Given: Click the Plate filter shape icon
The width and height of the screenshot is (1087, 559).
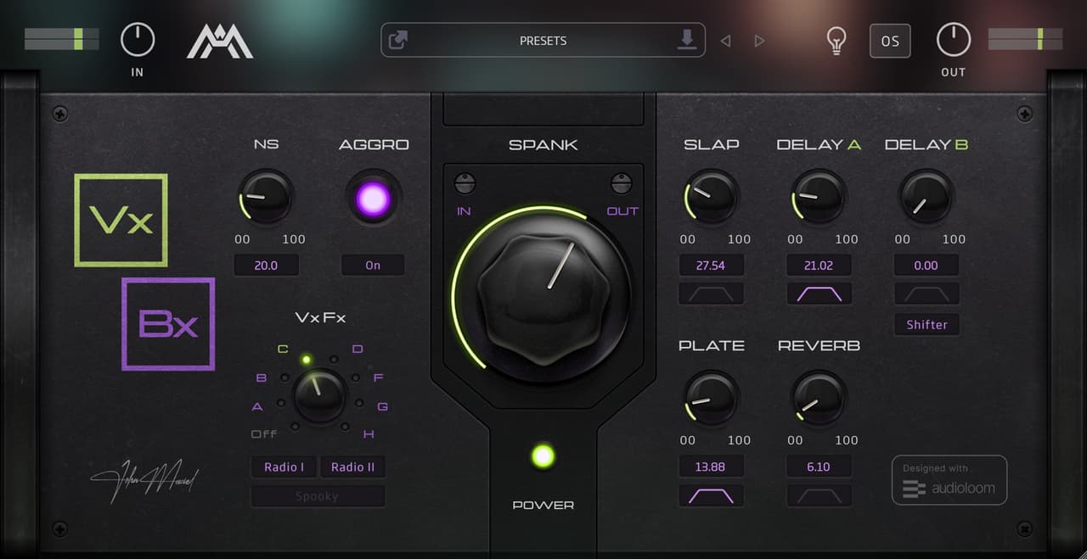Looking at the screenshot, I should pyautogui.click(x=711, y=495).
